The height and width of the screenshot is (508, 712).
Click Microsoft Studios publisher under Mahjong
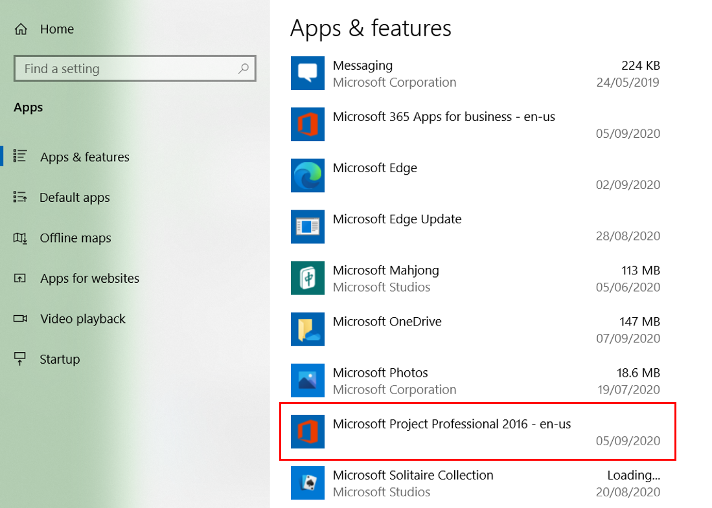pyautogui.click(x=382, y=287)
